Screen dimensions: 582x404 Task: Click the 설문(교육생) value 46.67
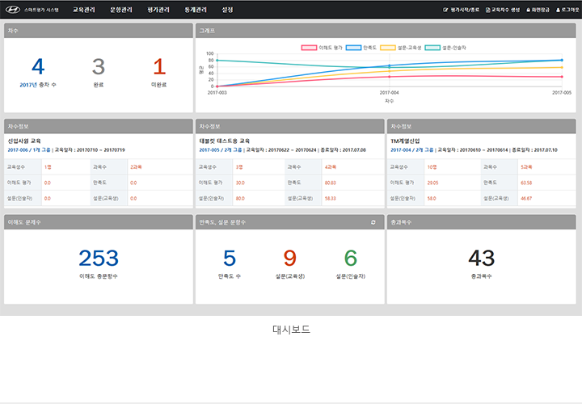click(526, 199)
